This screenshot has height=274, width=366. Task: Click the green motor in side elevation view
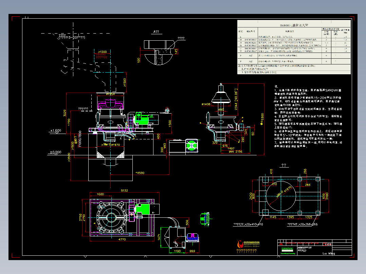(x=142, y=119)
